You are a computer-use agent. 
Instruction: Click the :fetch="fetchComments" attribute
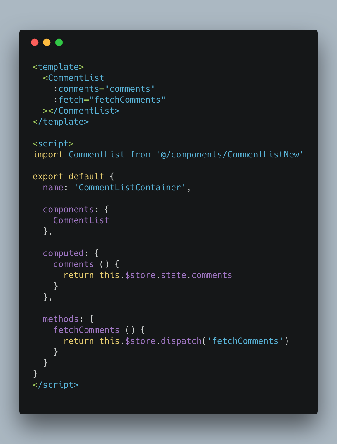[x=109, y=100]
